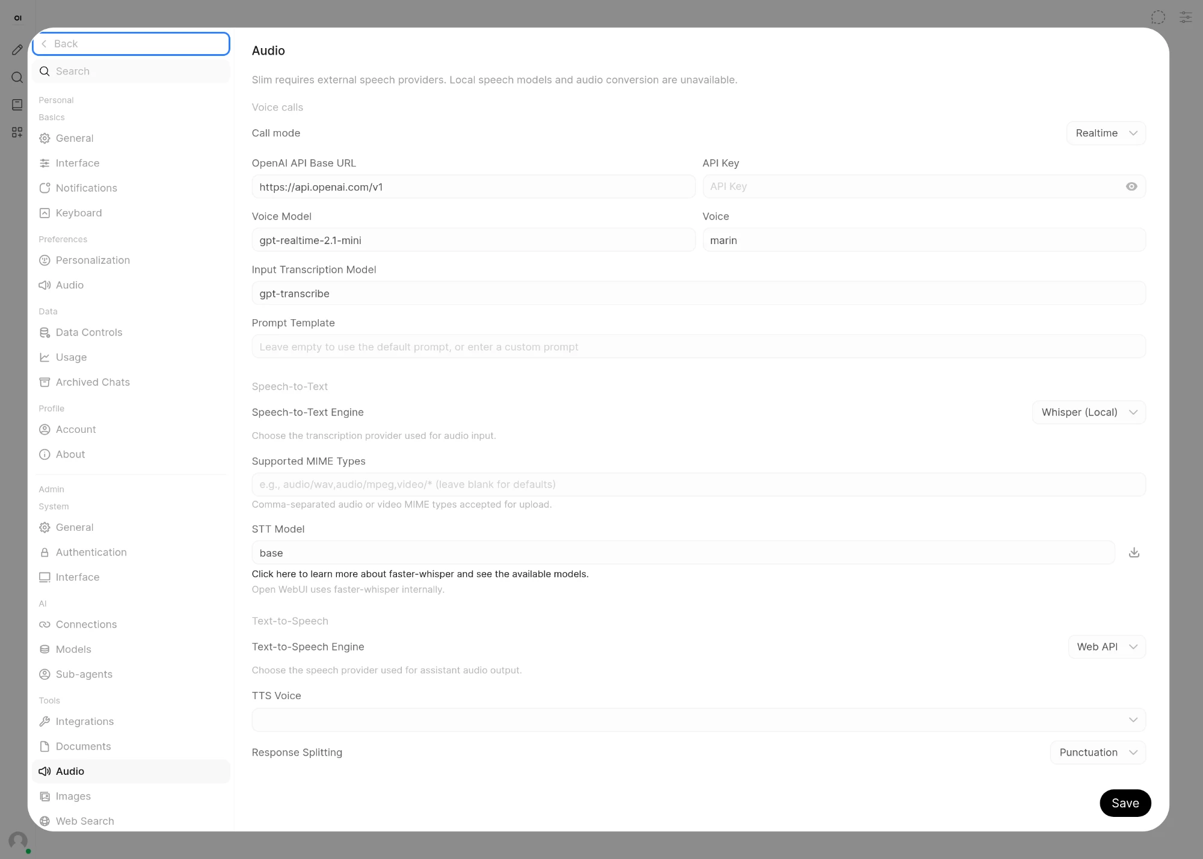The width and height of the screenshot is (1203, 859).
Task: Open Admin Authentication settings
Action: coord(131,552)
